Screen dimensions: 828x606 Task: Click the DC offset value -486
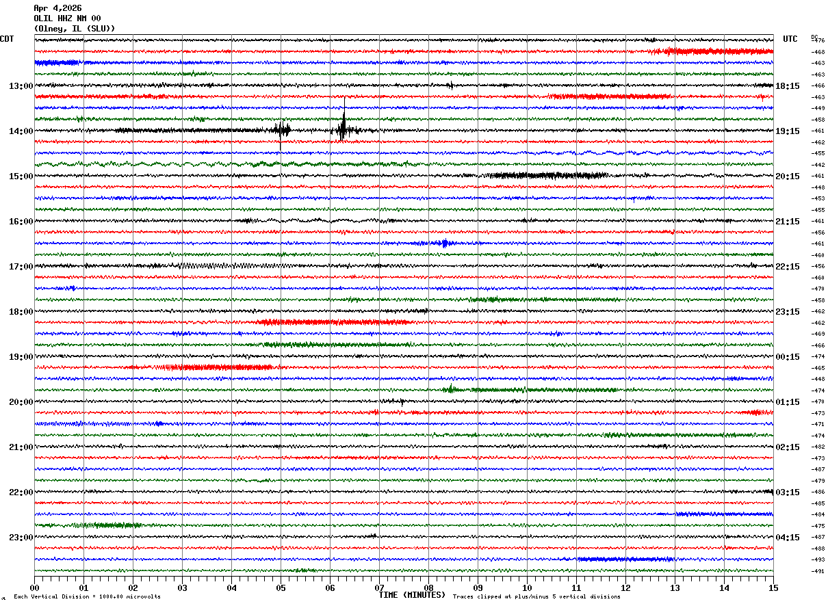(818, 492)
